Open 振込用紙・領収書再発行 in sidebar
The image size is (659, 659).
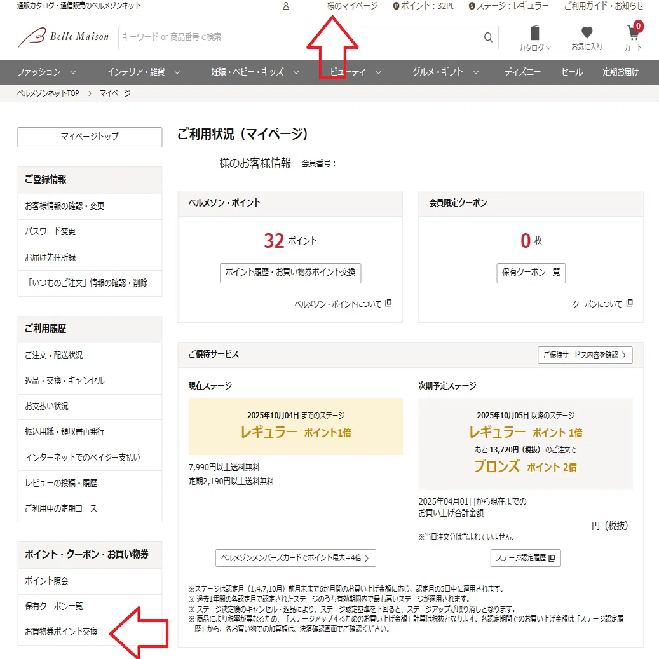pos(90,431)
